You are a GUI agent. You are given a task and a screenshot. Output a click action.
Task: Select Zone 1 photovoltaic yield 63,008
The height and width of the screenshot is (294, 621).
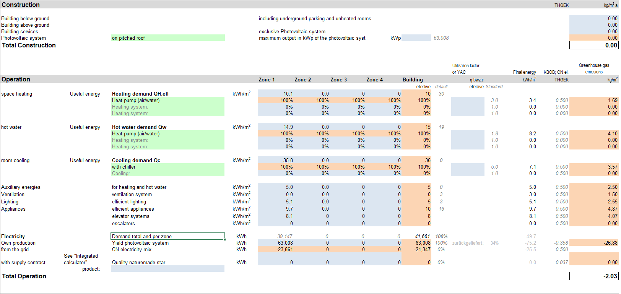(276, 243)
